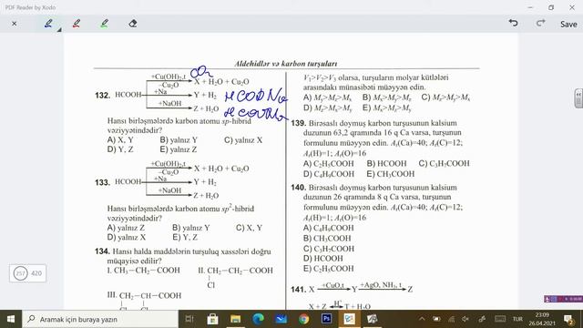
Task: Click the page heading "Aldehidlər və karbon turşuları"
Action: [x=285, y=64]
